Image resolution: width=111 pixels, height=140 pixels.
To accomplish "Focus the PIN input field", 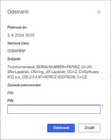I will pos(54,109).
